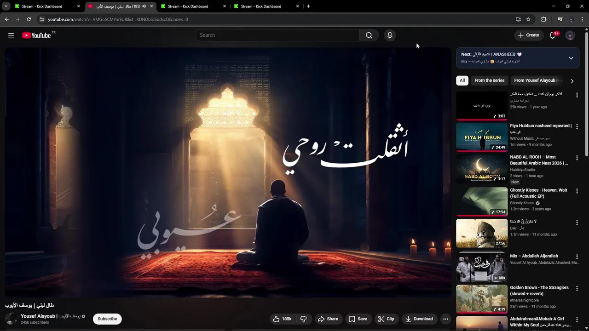Open options for NABD AL-ROOH video
The image size is (589, 331).
577,157
